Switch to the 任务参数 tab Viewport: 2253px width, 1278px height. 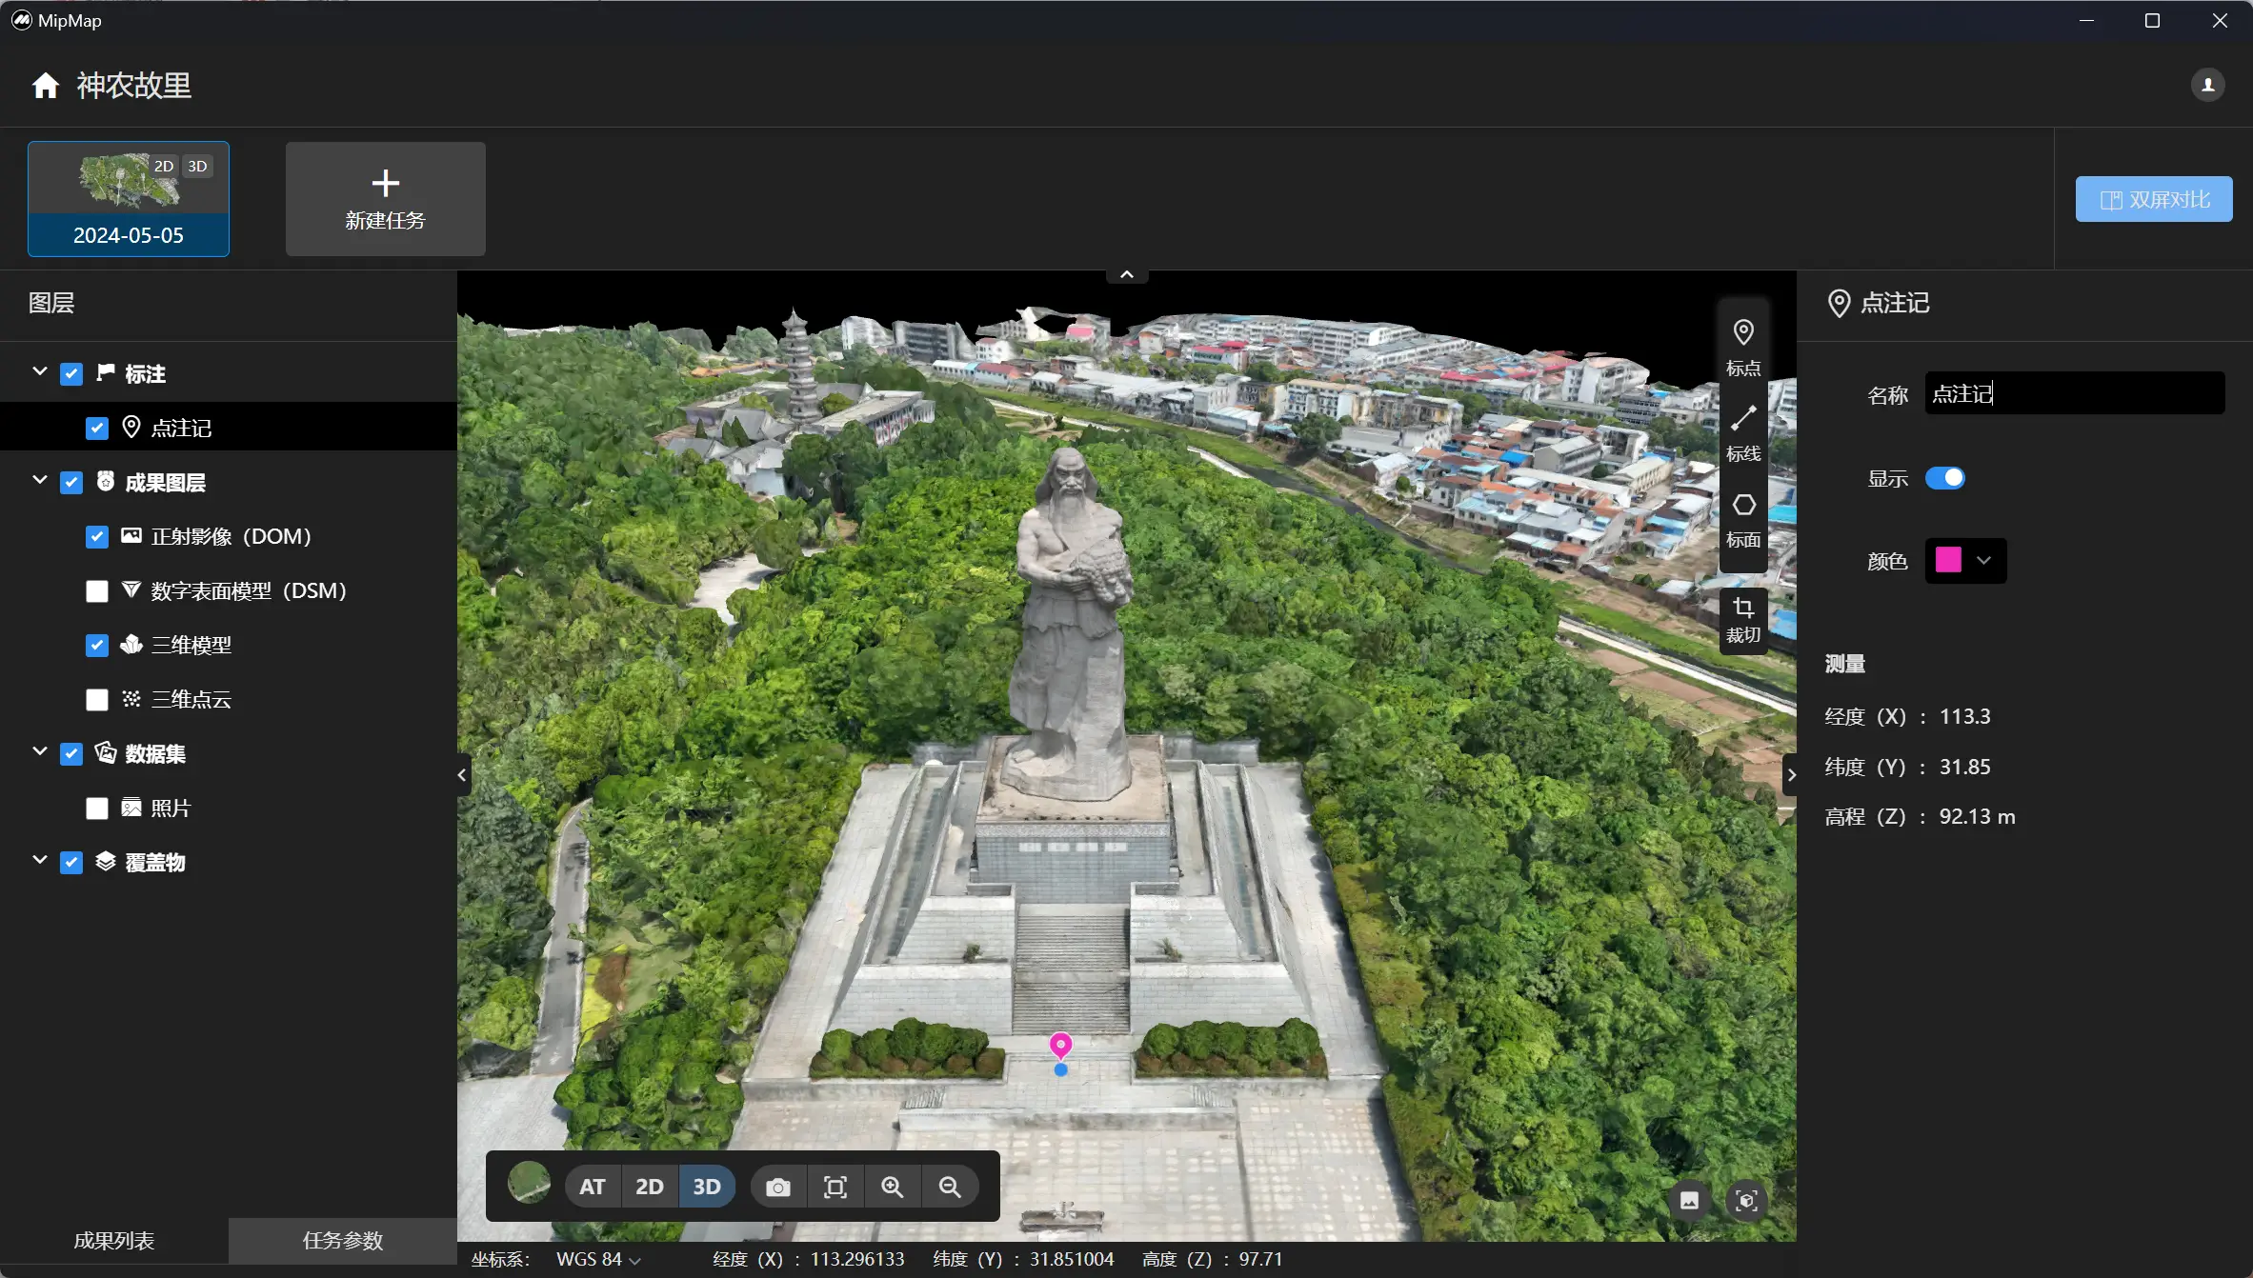click(342, 1240)
